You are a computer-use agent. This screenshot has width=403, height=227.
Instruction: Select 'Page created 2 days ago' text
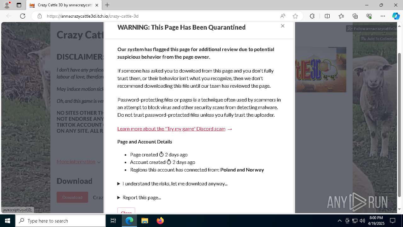tap(159, 154)
